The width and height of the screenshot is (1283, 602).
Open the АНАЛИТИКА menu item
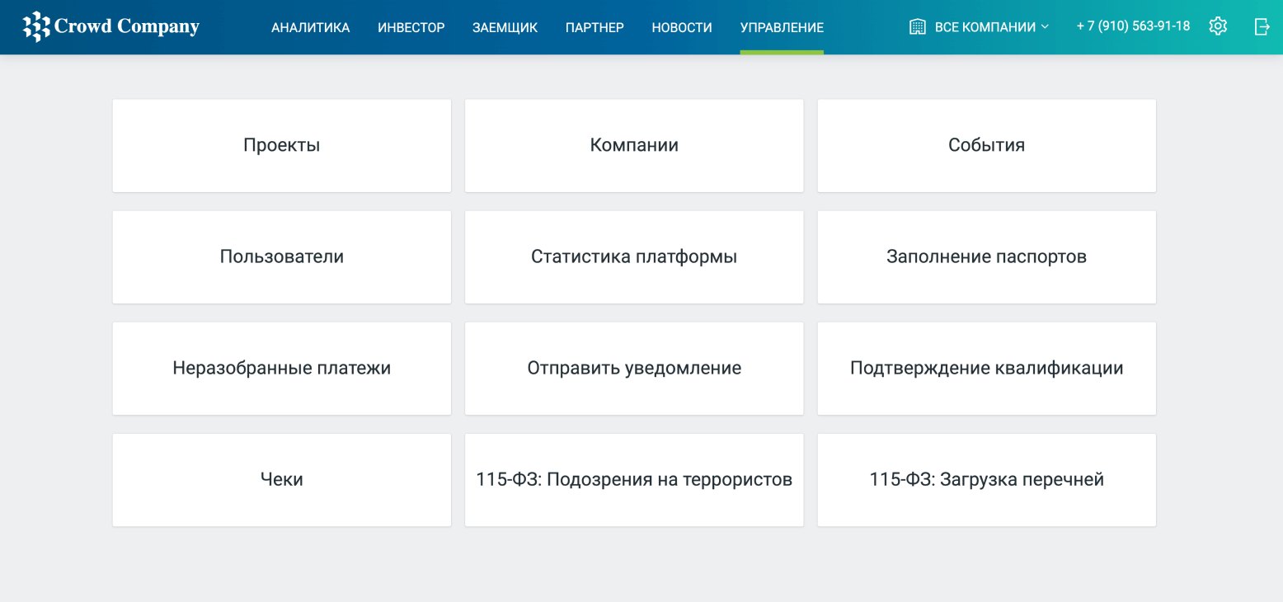point(310,27)
